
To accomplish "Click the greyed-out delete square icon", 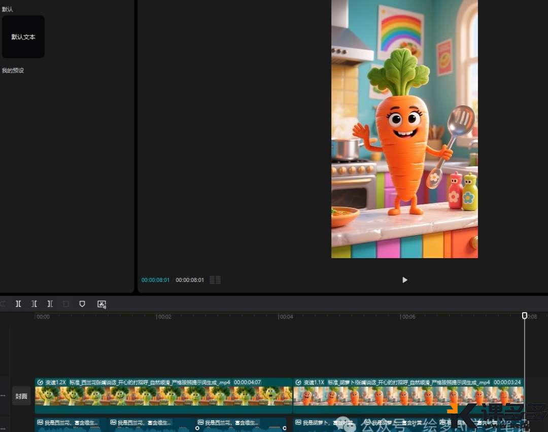I will point(65,304).
